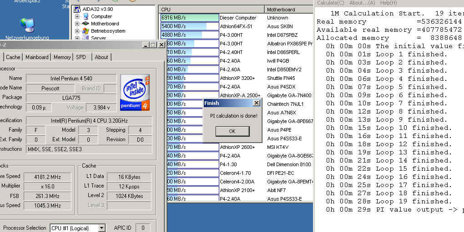Open the Help(H) menu in Super PI
The image size is (464, 232).
coord(388,3)
